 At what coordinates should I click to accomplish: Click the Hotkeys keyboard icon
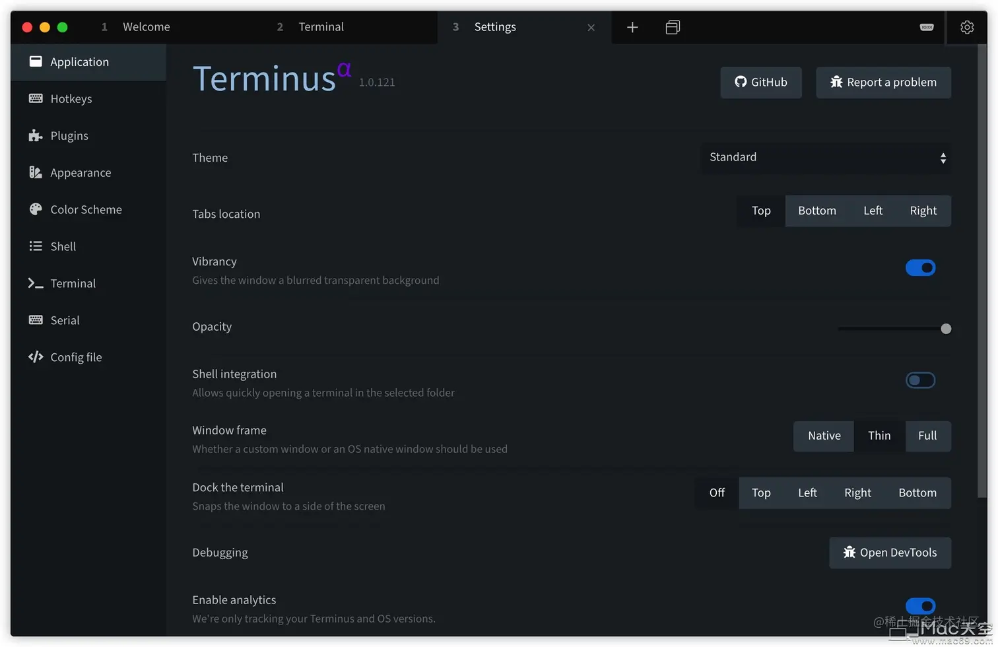click(x=36, y=98)
